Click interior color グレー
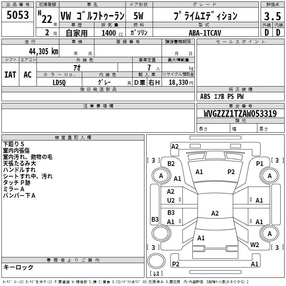 click(104, 82)
